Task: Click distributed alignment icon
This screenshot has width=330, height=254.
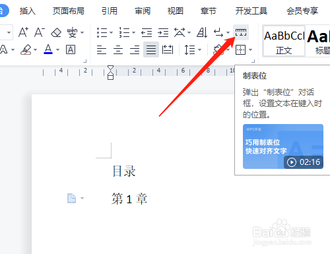Action: pos(168,49)
